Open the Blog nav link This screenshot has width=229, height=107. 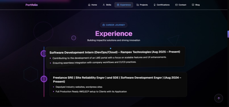pos(196,5)
